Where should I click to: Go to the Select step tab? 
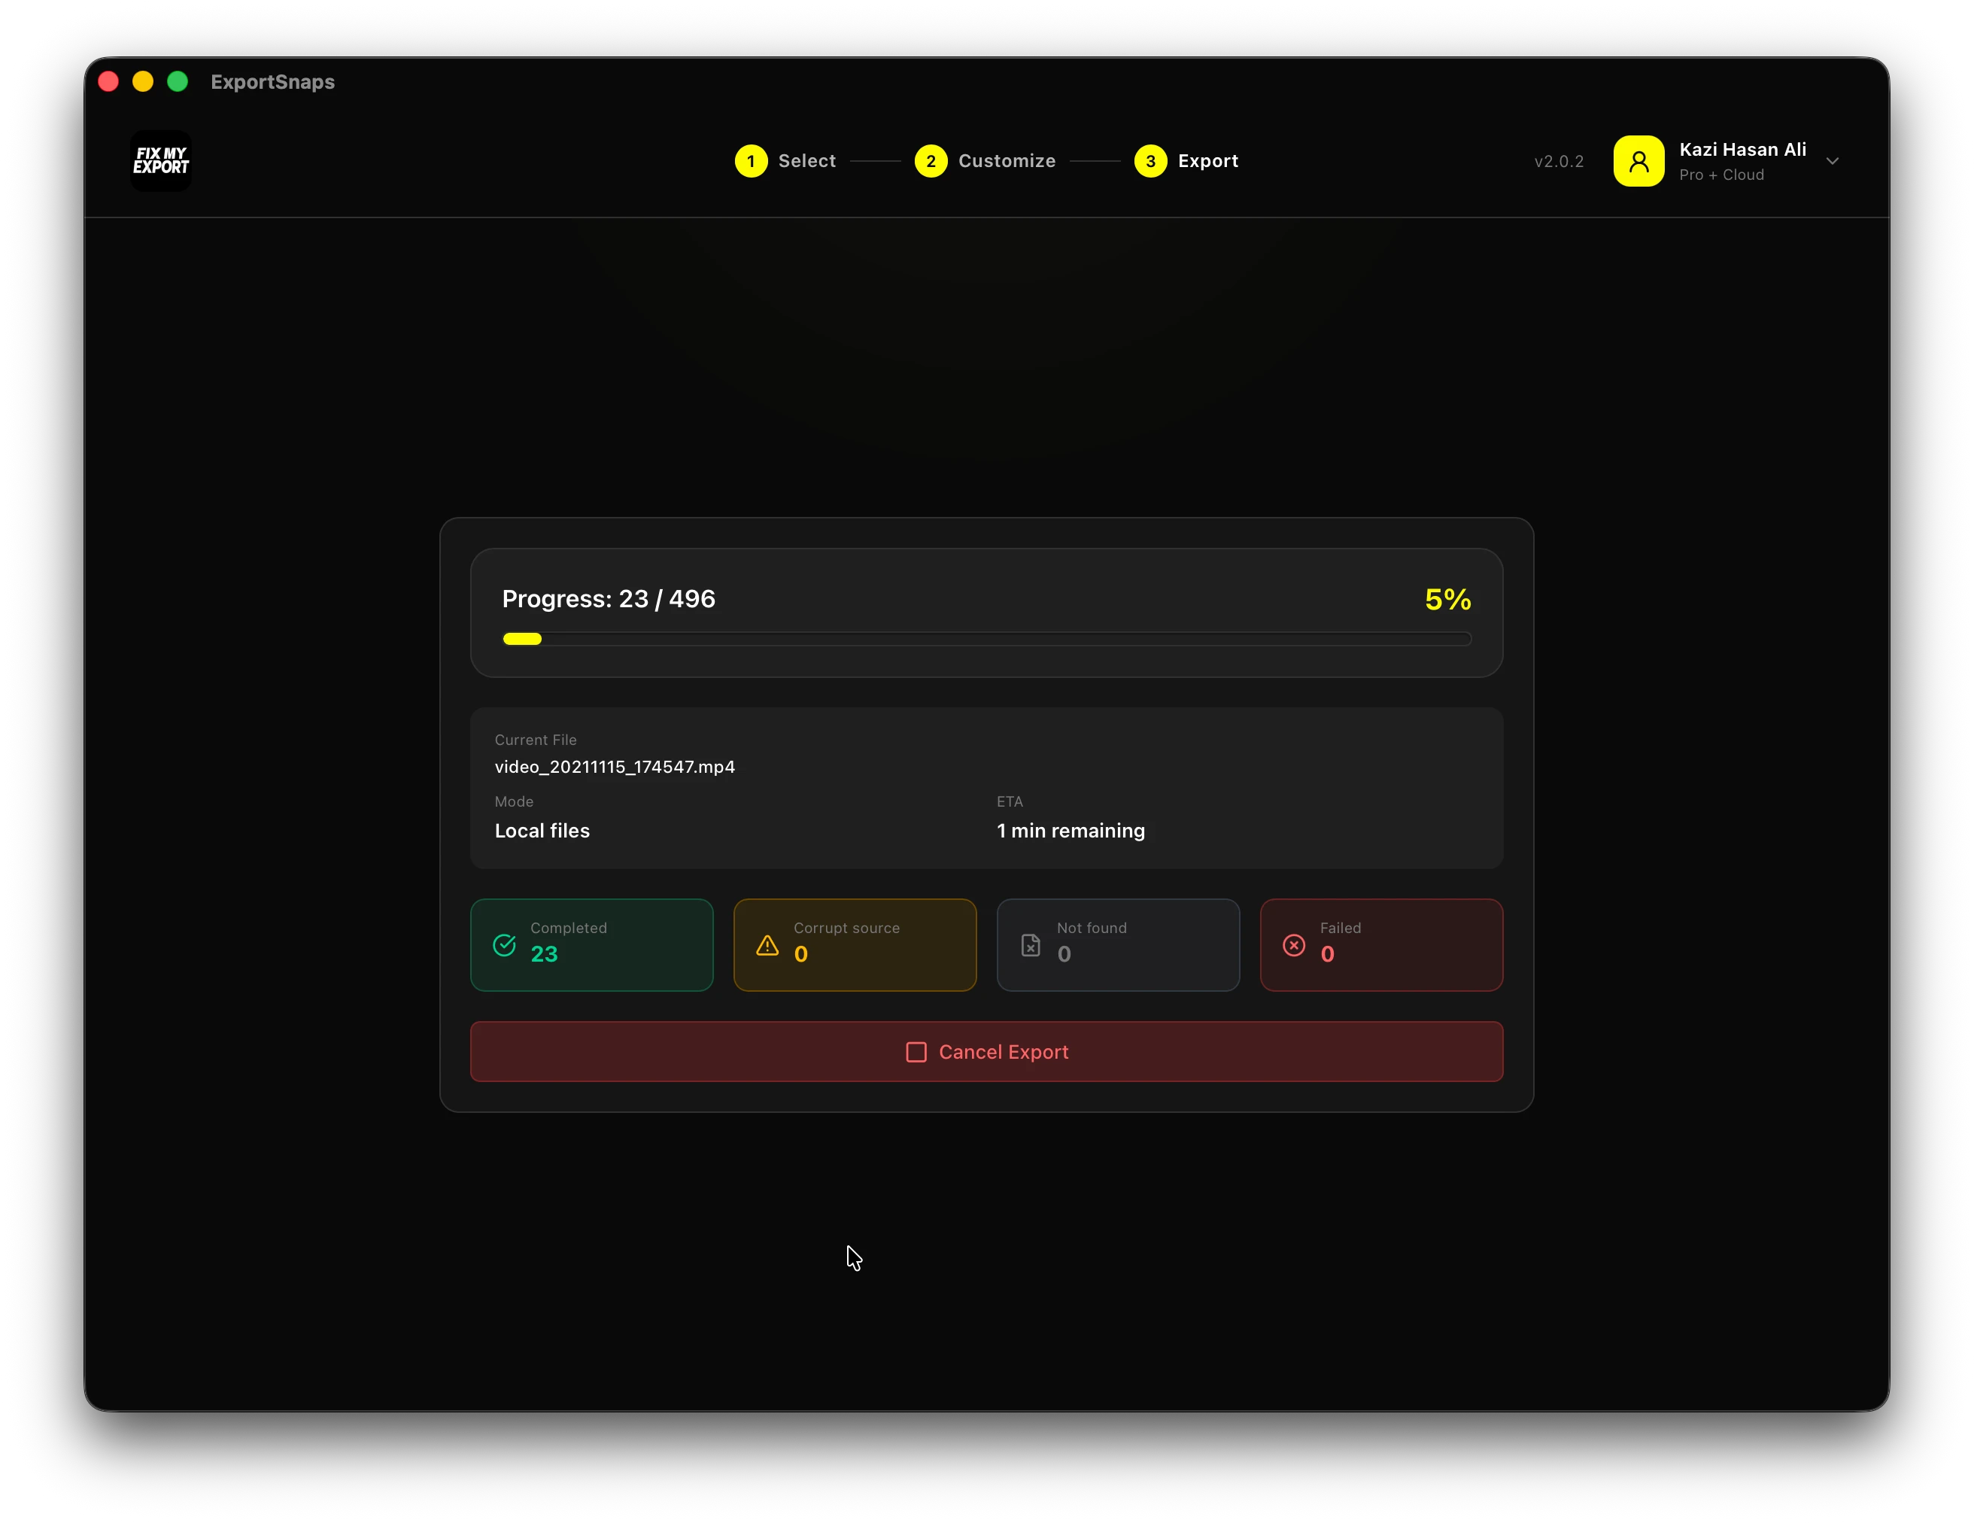pyautogui.click(x=806, y=161)
